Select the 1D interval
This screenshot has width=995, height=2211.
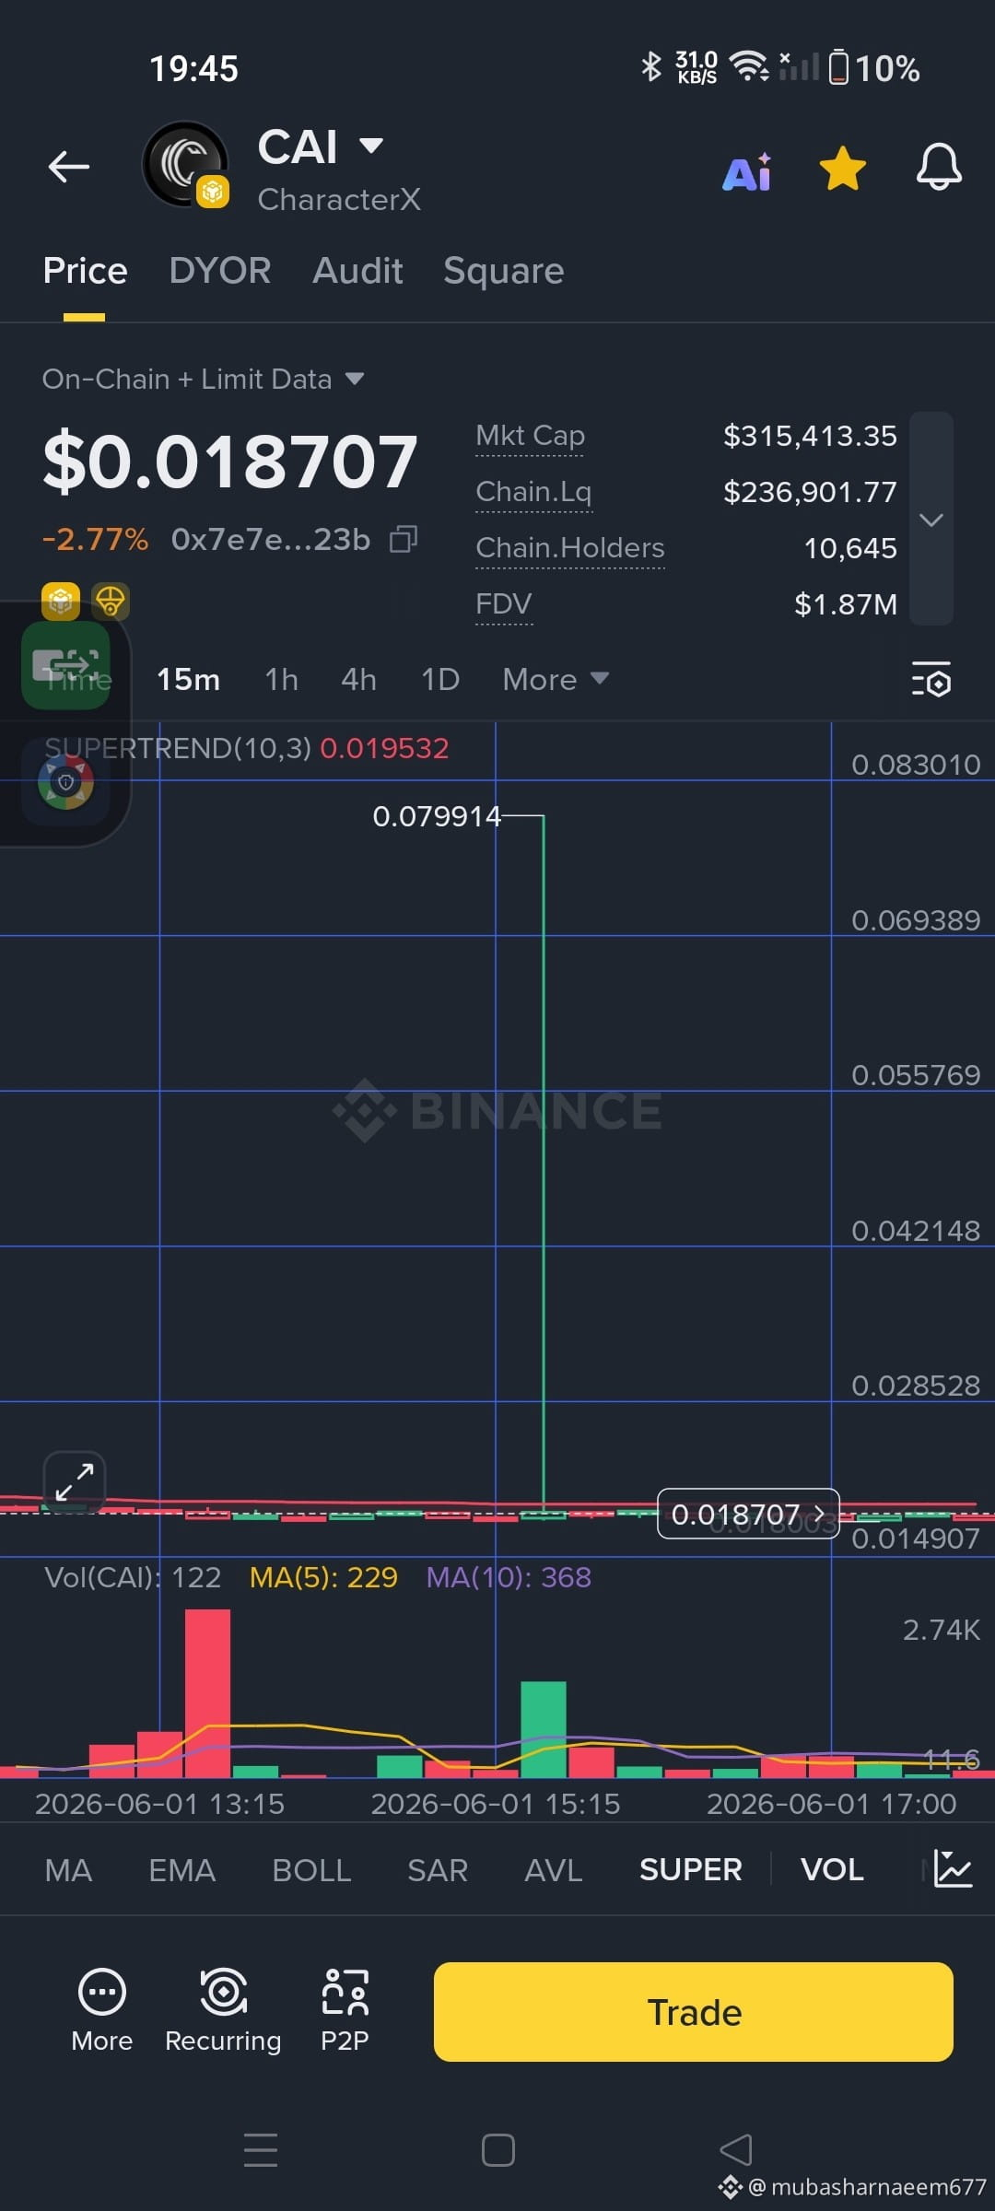pyautogui.click(x=440, y=680)
